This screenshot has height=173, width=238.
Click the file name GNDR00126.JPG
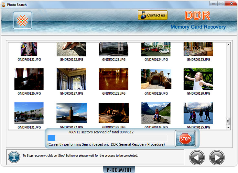tap(29, 93)
